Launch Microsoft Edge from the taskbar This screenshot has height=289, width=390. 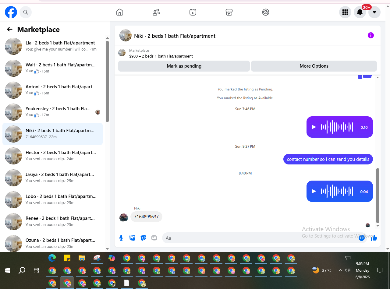coord(52,258)
